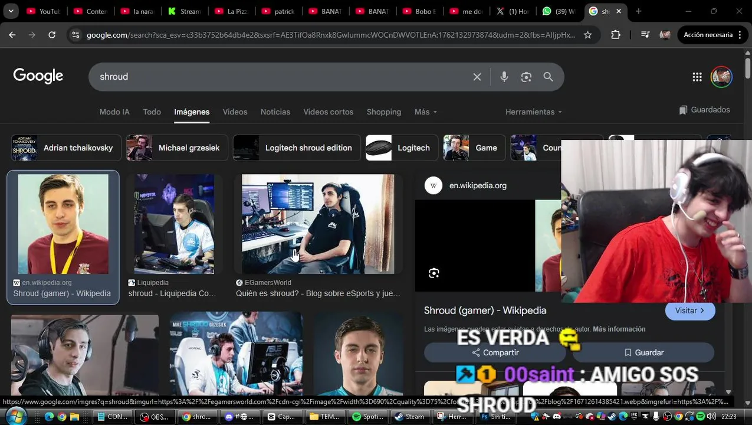The width and height of the screenshot is (752, 425).
Task: Filter by Logitech shroud edition chip
Action: pyautogui.click(x=297, y=148)
